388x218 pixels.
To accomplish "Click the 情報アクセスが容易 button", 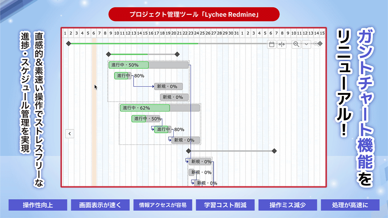I will pyautogui.click(x=163, y=205).
